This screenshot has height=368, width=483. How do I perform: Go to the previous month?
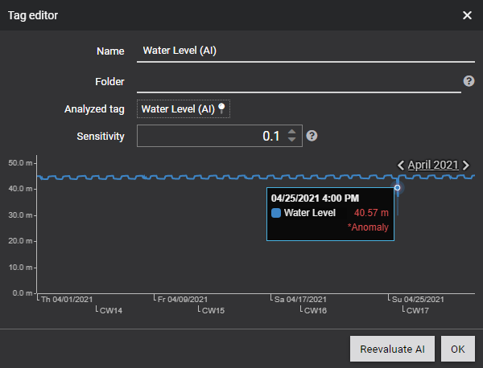point(400,166)
